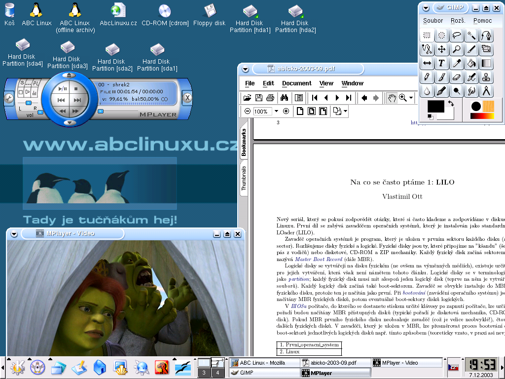Select the Magnify tool in GIMP toolbox

coord(457,49)
